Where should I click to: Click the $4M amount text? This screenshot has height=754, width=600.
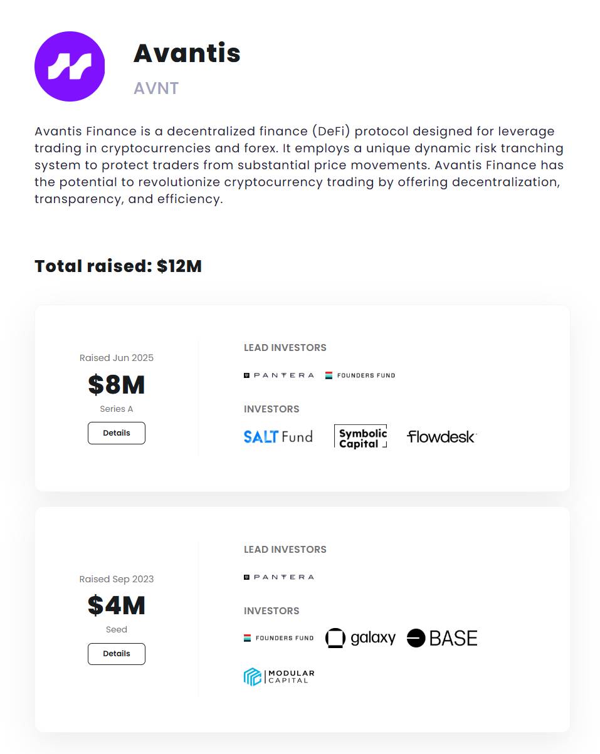click(117, 605)
